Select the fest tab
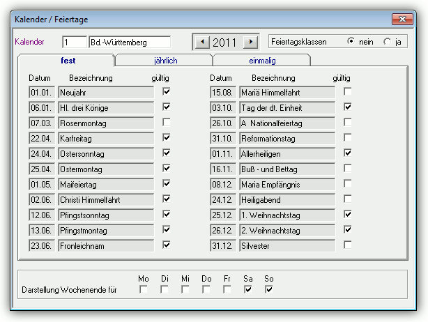Viewport: 428px width, 322px height. pos(68,61)
